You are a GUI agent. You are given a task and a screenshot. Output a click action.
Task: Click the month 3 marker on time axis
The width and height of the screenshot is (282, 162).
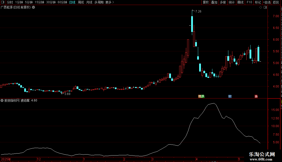[x=152, y=159]
